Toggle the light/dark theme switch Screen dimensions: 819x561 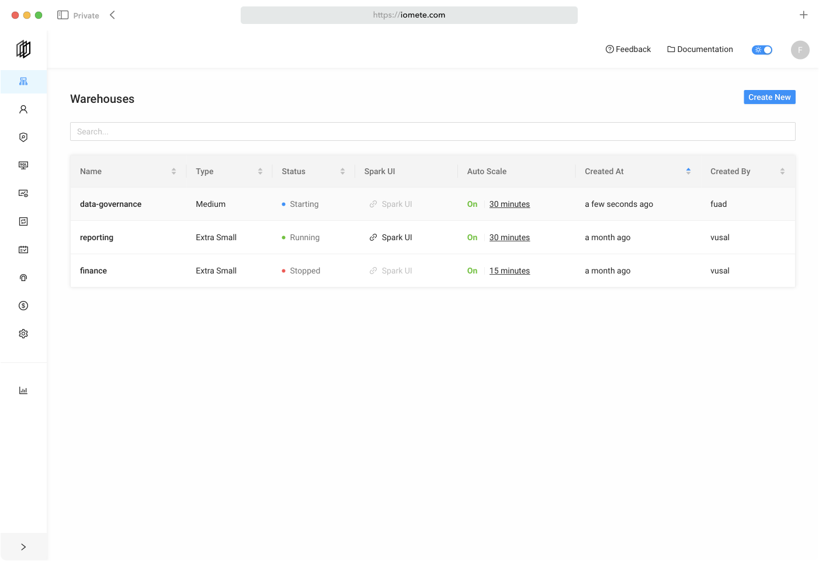tap(762, 50)
